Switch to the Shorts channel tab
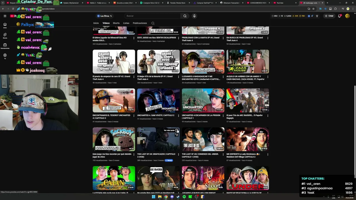 (x=116, y=23)
